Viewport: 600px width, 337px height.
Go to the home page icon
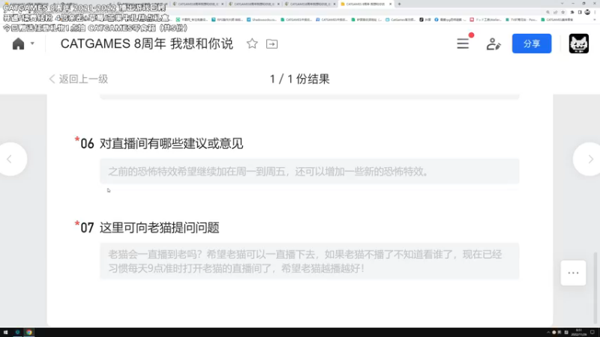pyautogui.click(x=18, y=44)
